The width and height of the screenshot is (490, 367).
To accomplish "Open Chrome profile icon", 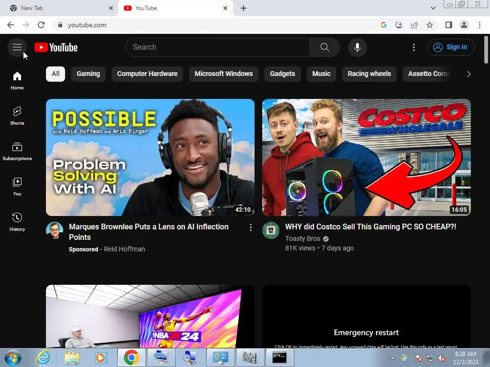I will tap(464, 25).
